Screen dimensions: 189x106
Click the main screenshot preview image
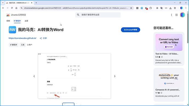(75, 76)
